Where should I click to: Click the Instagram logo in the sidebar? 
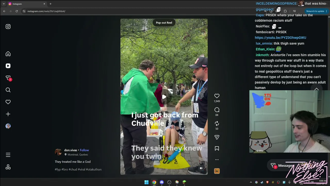(8, 27)
